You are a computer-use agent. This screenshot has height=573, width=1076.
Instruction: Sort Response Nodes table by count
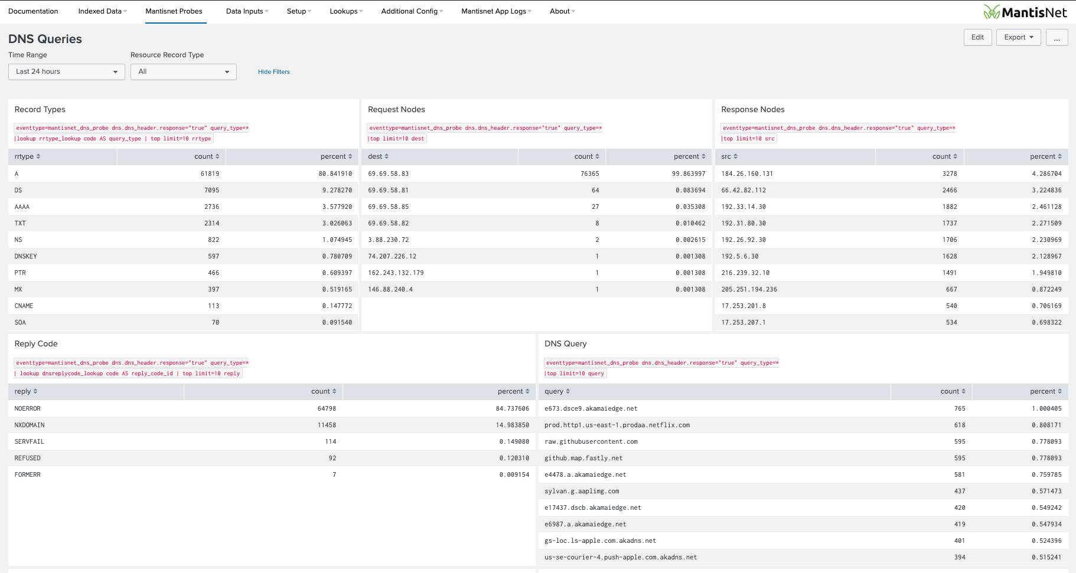pos(945,156)
